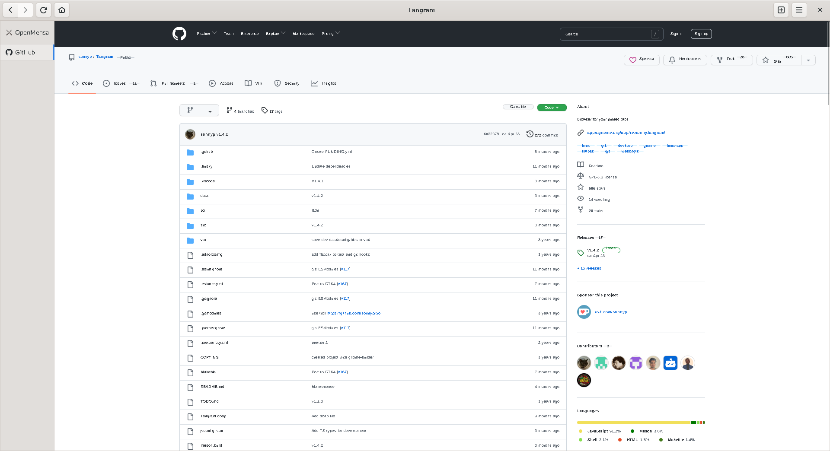Open the README.md file
The image size is (830, 451).
pos(212,387)
